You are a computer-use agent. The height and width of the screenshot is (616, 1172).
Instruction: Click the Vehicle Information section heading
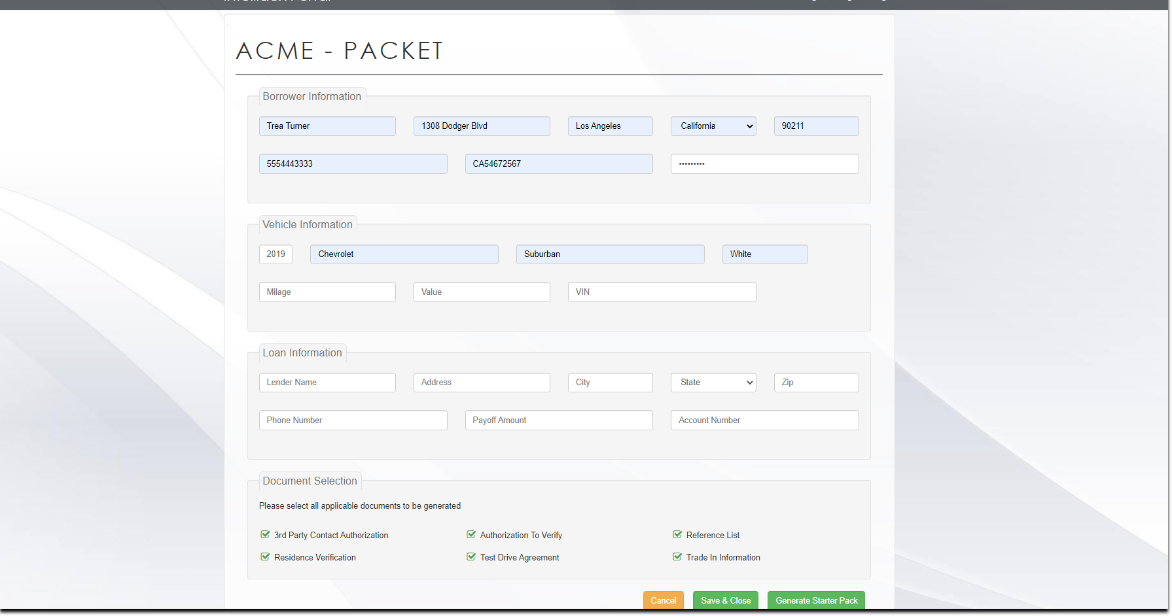308,225
